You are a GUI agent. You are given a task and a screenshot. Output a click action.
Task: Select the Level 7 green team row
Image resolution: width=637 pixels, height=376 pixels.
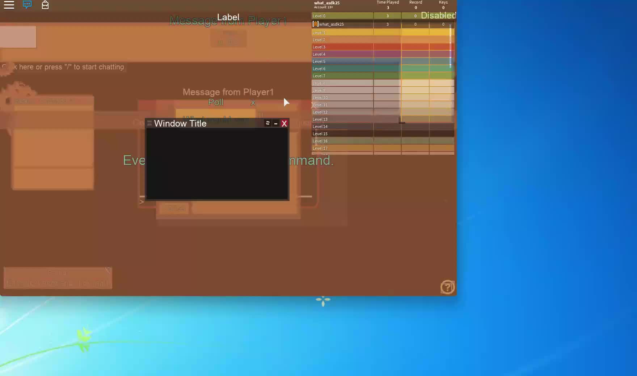click(342, 76)
